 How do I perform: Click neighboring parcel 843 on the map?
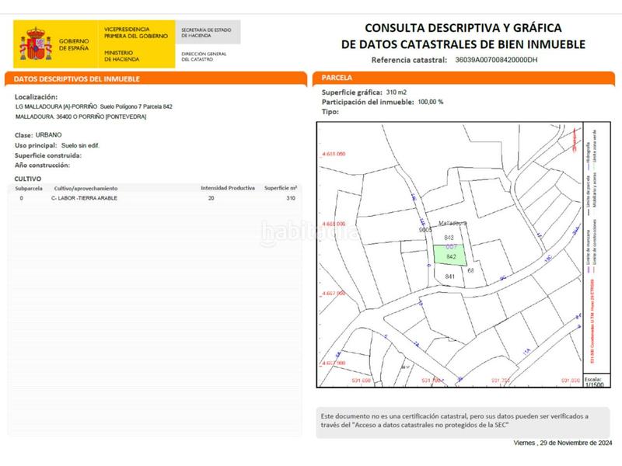[449, 238]
